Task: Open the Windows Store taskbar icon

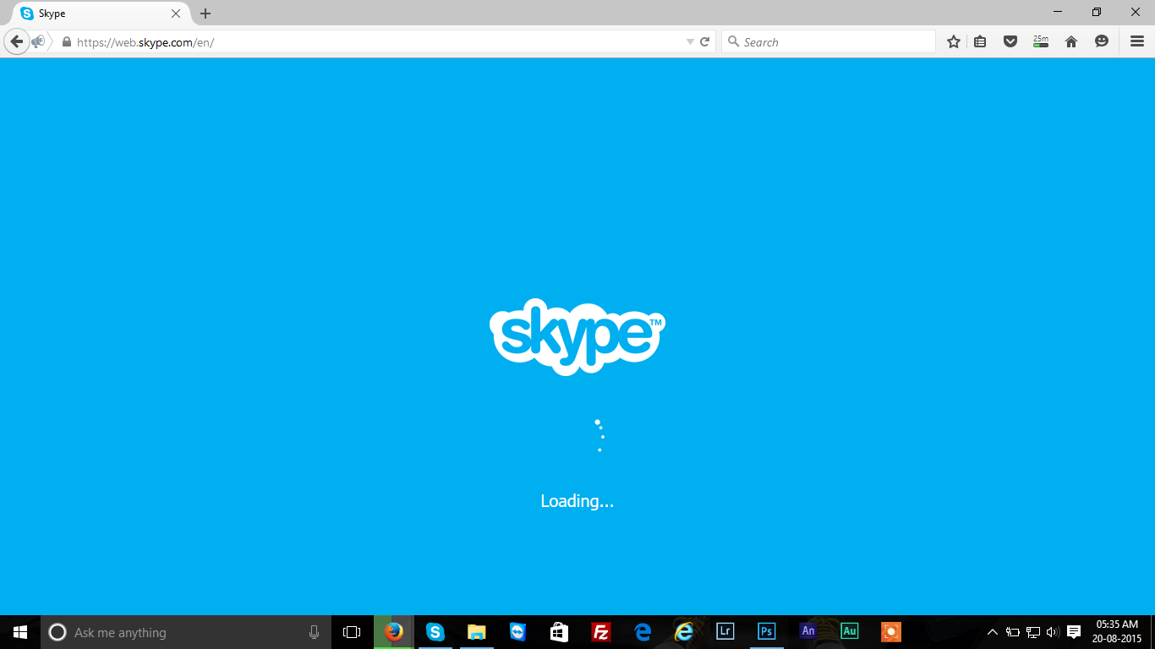Action: click(559, 632)
